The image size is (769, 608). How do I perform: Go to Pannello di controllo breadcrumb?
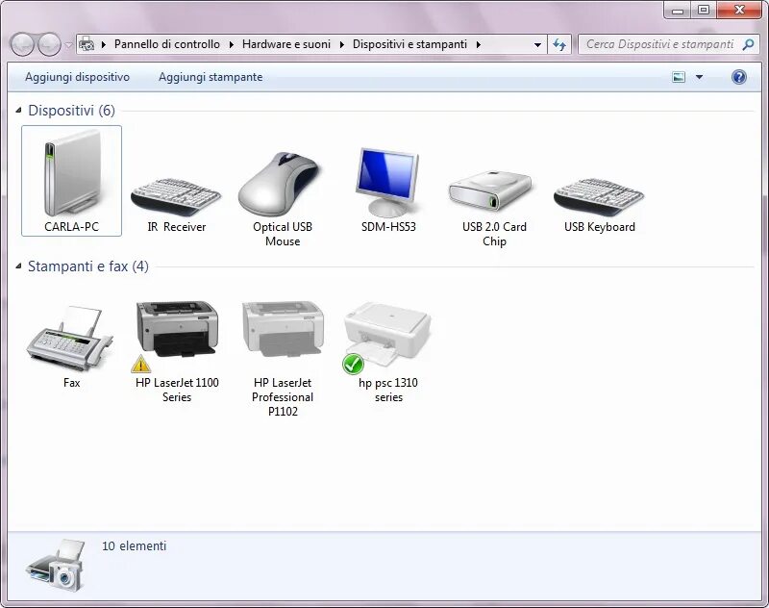166,44
